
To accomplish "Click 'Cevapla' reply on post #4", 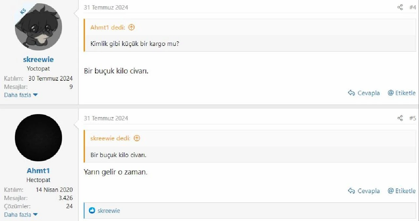I will [x=364, y=93].
